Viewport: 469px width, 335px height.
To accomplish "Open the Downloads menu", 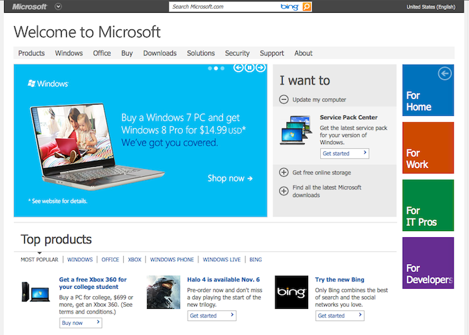I will tap(159, 53).
